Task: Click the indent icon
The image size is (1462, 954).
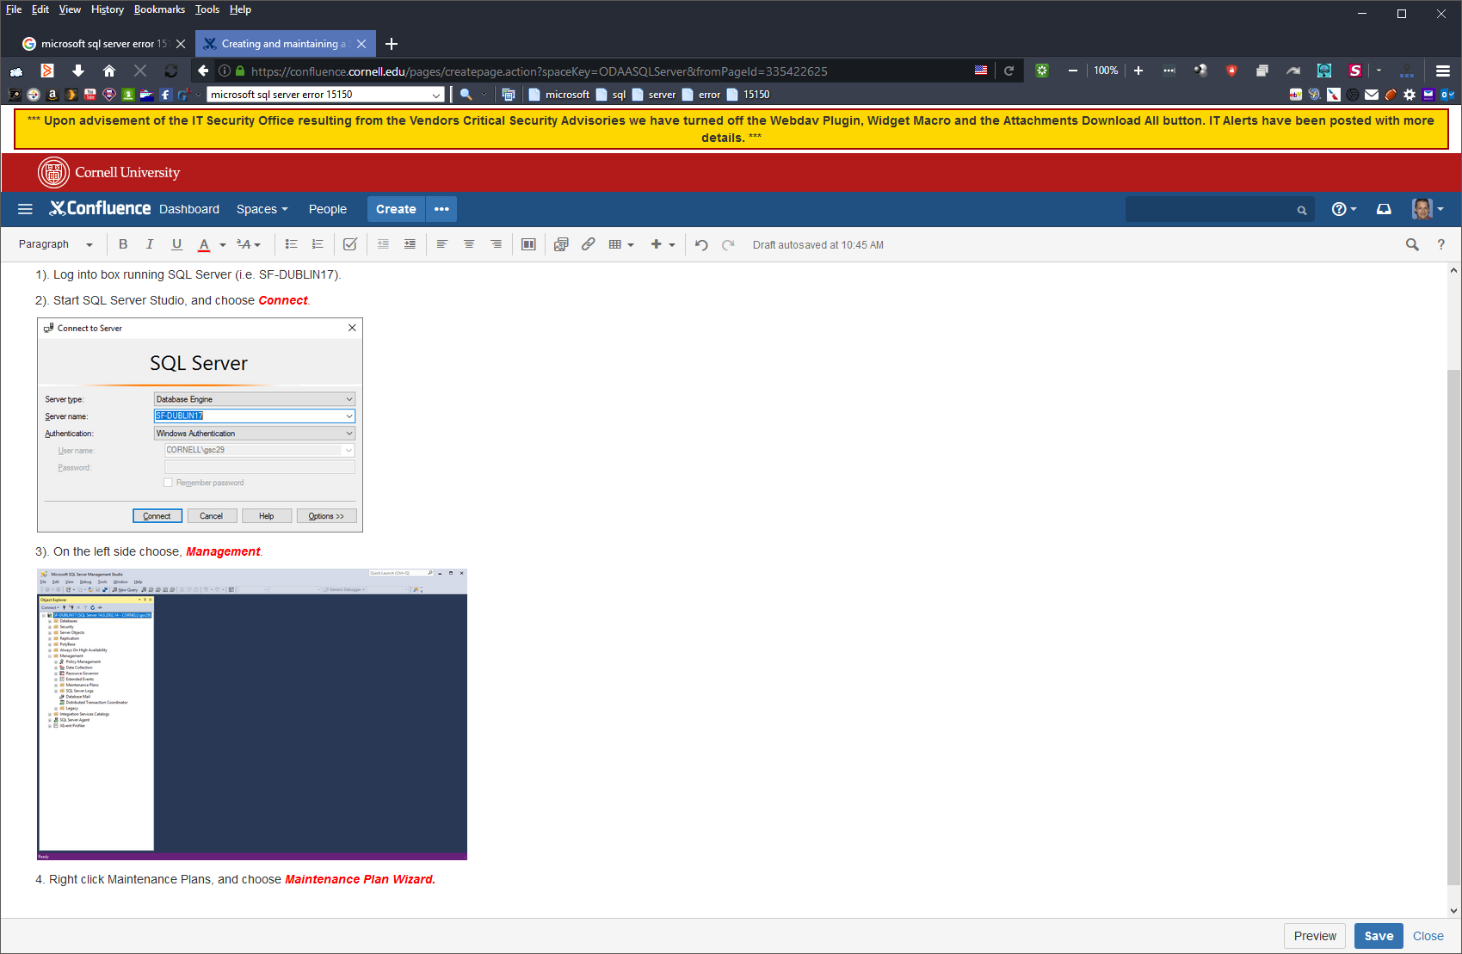Action: click(x=410, y=244)
